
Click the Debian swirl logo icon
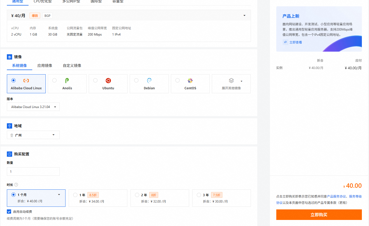coord(149,81)
